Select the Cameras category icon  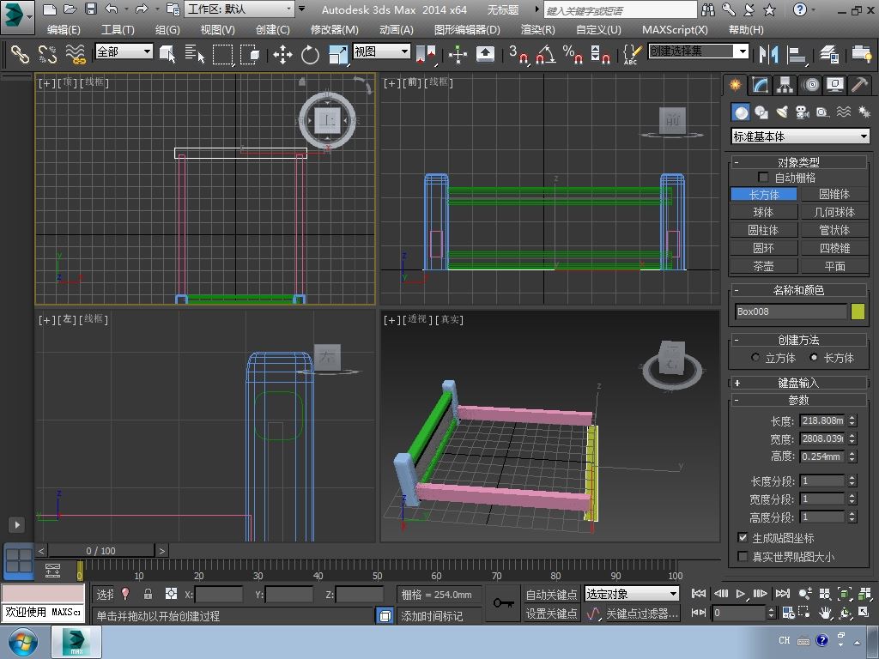click(x=803, y=112)
